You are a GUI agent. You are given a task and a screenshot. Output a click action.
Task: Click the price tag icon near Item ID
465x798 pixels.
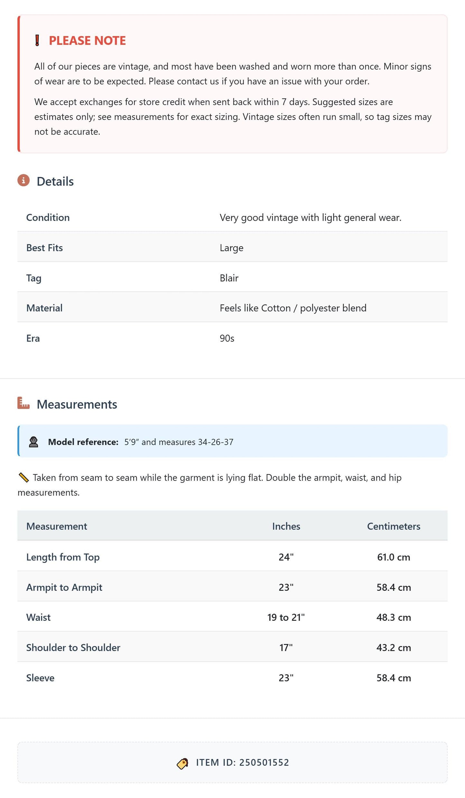[182, 764]
